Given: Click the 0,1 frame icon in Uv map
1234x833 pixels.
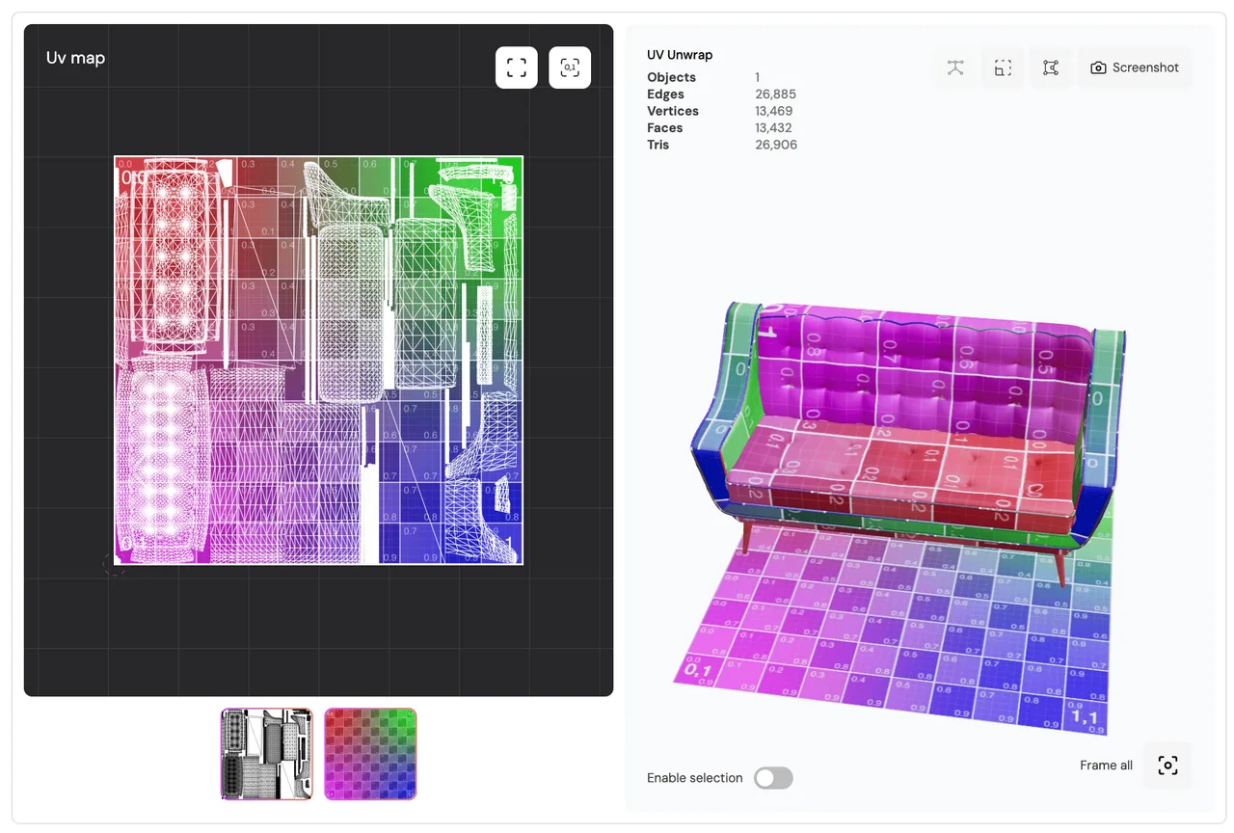Looking at the screenshot, I should coord(570,67).
